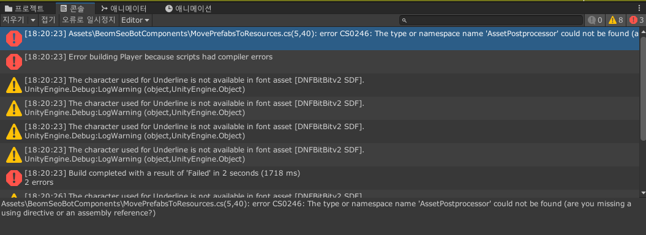The width and height of the screenshot is (646, 235).
Task: Open the Editor dropdown
Action: 135,20
